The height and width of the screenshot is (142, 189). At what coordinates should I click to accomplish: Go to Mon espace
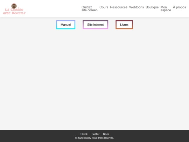pyautogui.click(x=166, y=9)
